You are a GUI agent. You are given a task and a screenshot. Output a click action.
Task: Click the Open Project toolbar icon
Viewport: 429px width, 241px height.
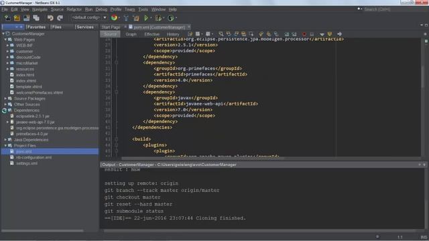pyautogui.click(x=27, y=18)
